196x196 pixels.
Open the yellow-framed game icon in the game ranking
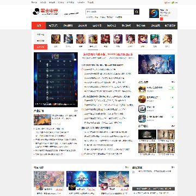[142, 89]
